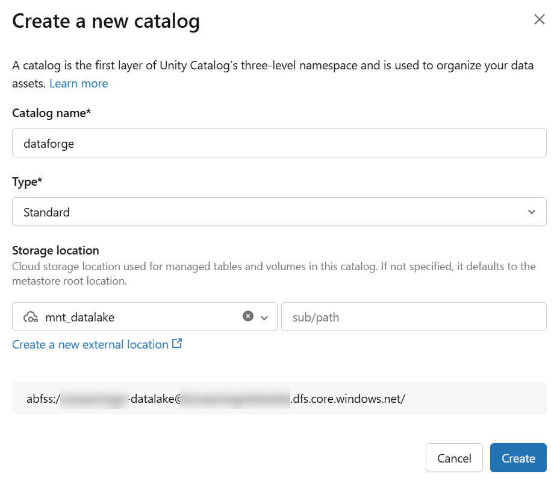Click "Create a new external location"
Viewport: 560px width, 483px height.
[x=90, y=344]
